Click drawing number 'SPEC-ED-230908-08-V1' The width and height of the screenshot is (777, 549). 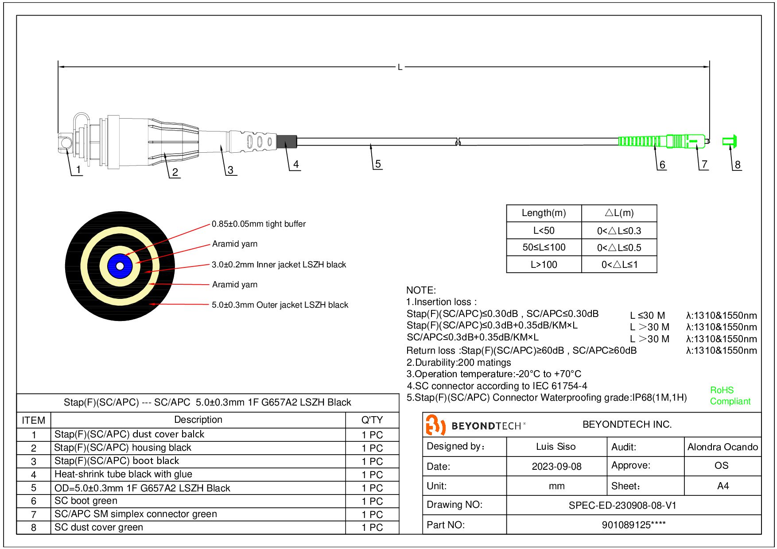[x=623, y=506]
